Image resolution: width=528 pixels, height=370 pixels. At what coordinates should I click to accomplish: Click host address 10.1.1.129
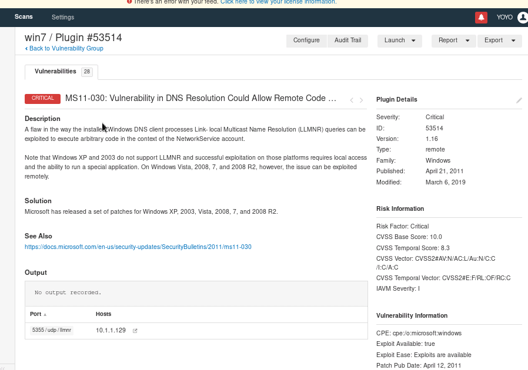pyautogui.click(x=111, y=331)
